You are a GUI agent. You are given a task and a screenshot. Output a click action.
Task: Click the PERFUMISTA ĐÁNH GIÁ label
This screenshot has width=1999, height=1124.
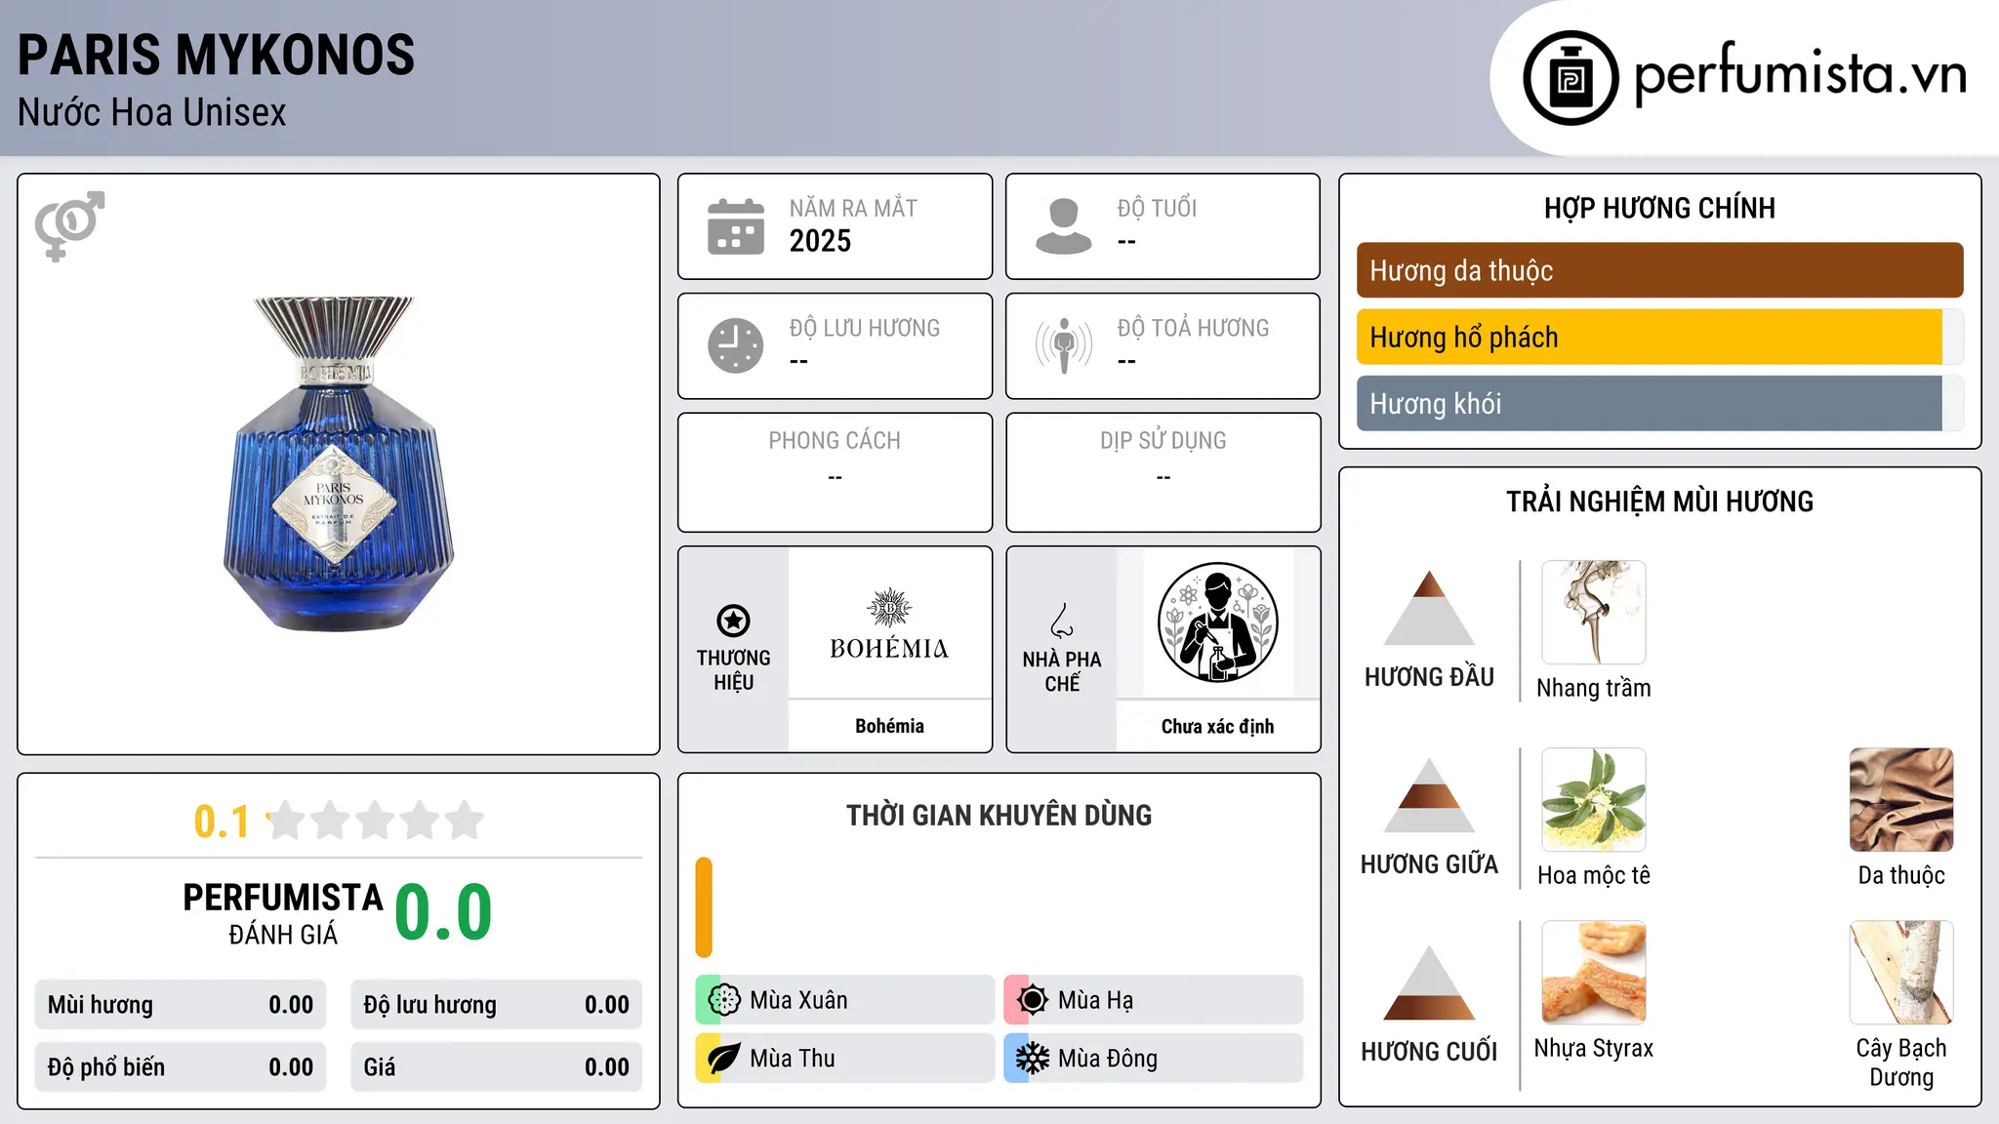click(283, 913)
